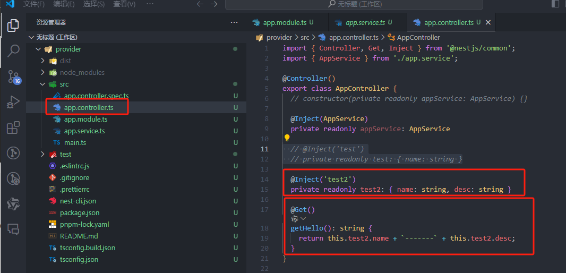Navigate back with the left arrow
The width and height of the screenshot is (566, 273).
point(200,4)
